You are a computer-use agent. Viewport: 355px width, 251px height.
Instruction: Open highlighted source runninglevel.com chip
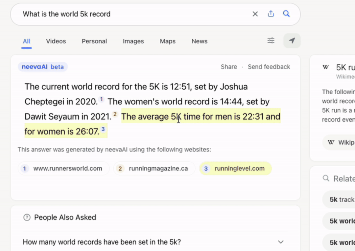coord(235,169)
